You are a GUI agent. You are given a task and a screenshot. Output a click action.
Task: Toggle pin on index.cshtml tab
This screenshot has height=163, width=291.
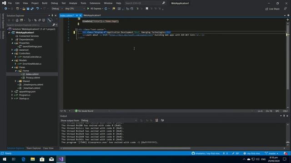77,15
